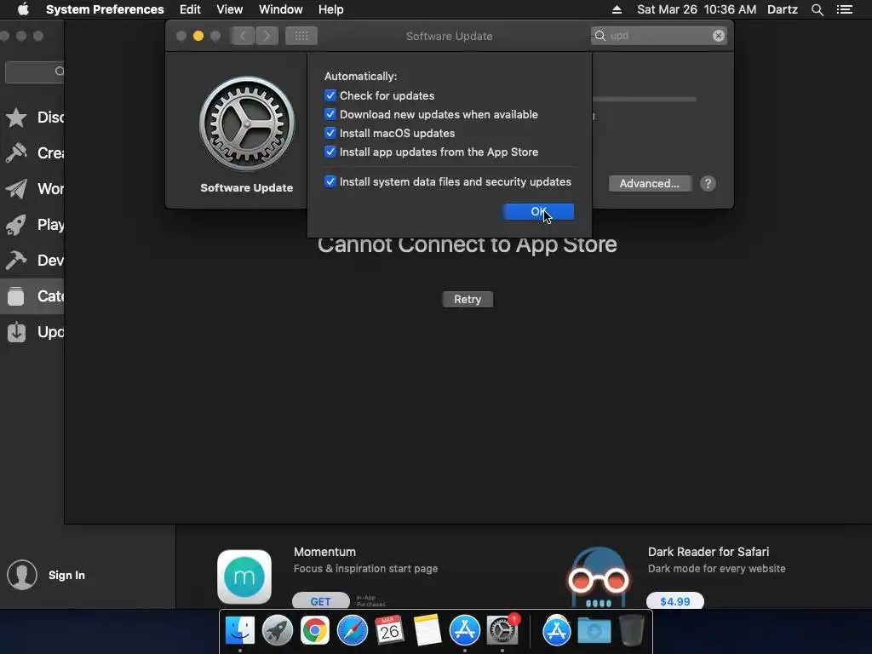This screenshot has width=872, height=654.
Task: Open the Work section in App Store
Action: click(x=33, y=189)
